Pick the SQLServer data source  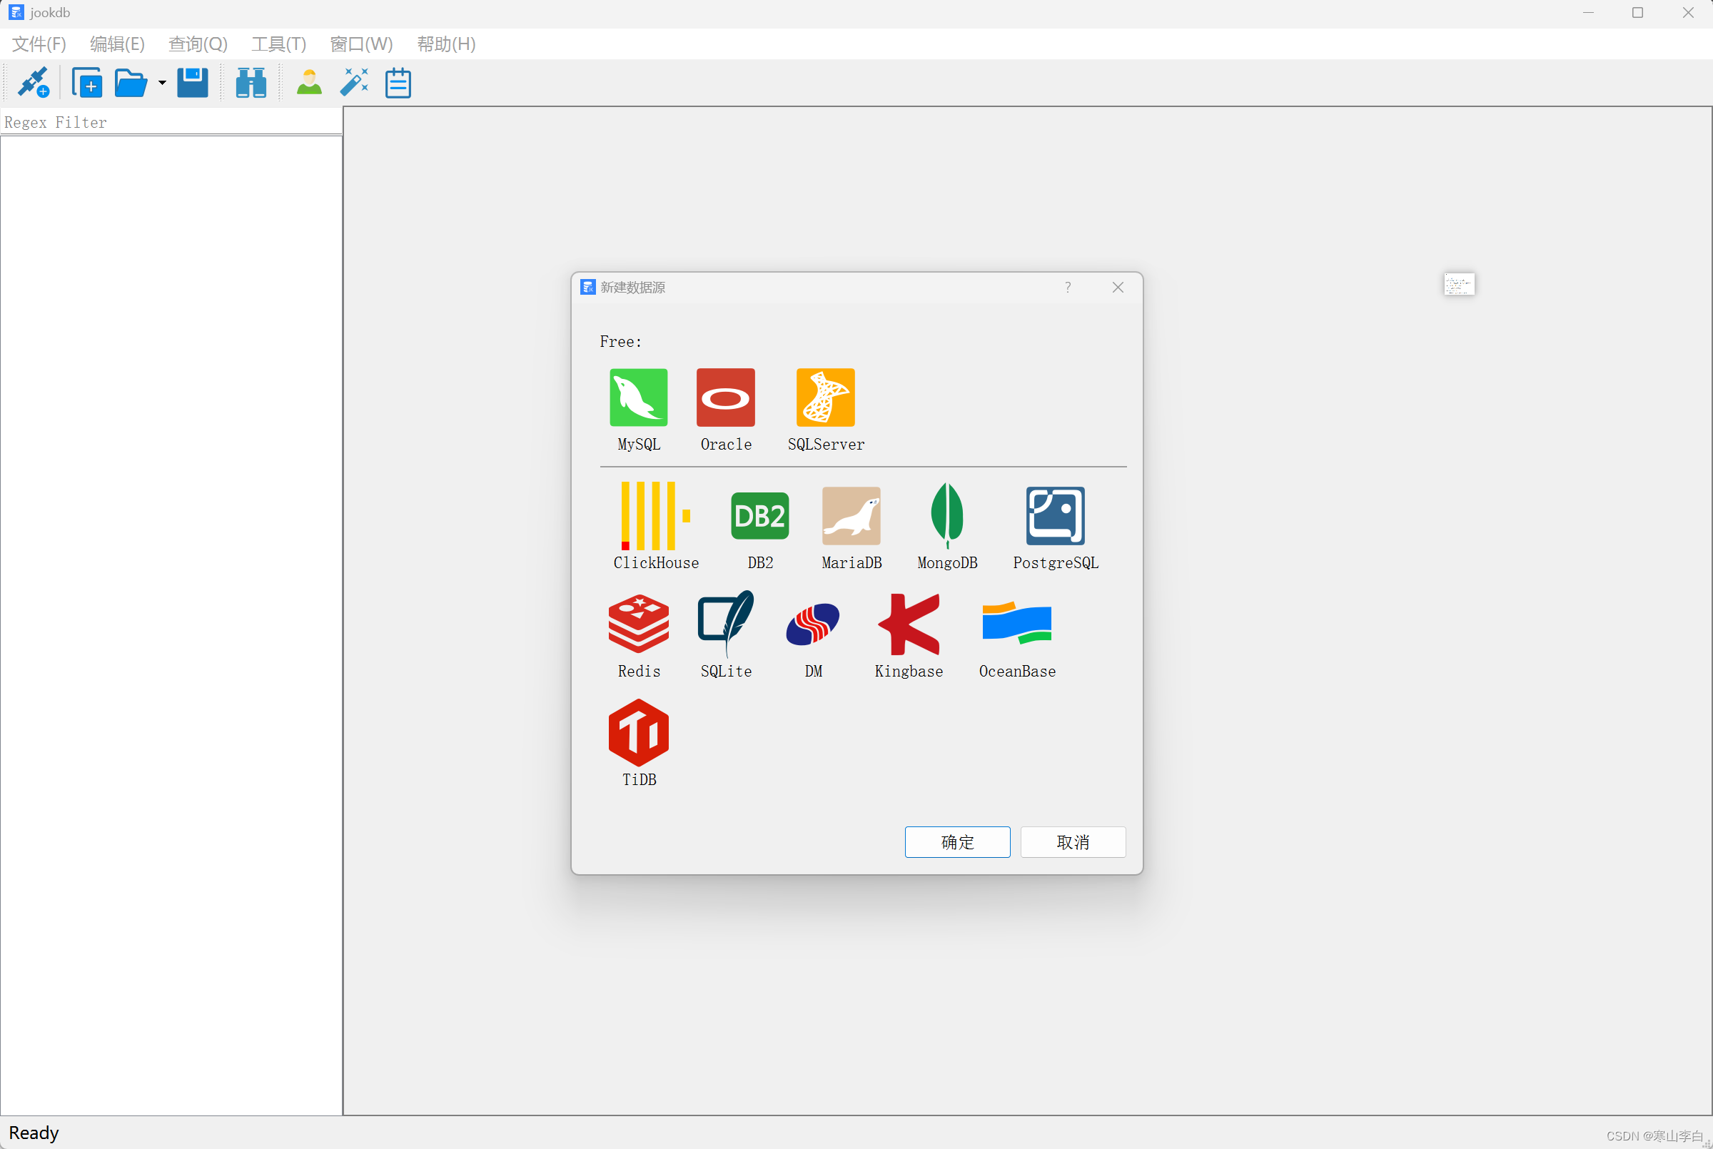tap(826, 398)
